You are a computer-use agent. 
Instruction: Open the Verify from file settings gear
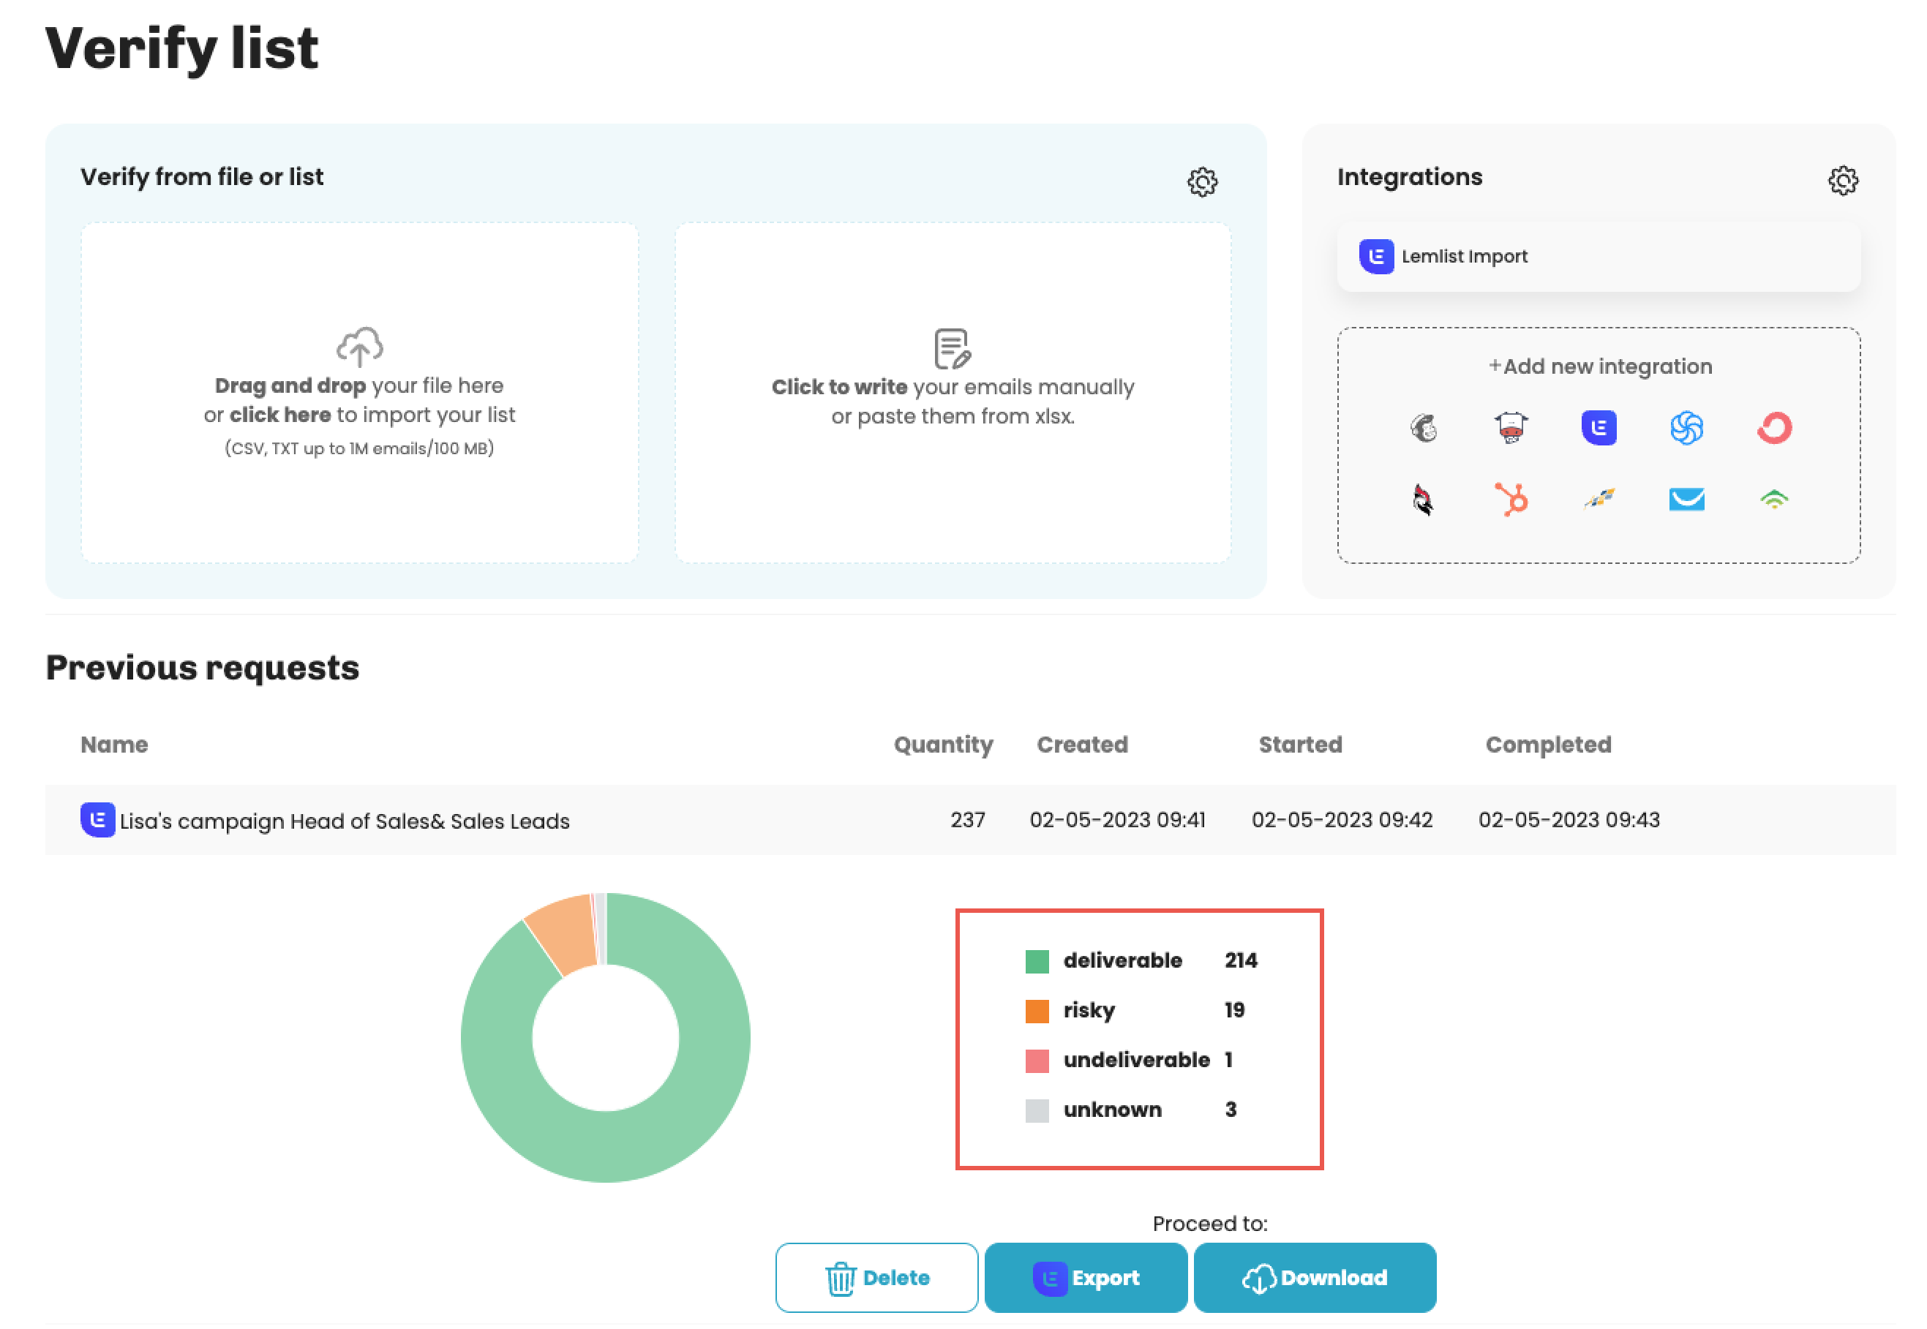click(x=1202, y=181)
